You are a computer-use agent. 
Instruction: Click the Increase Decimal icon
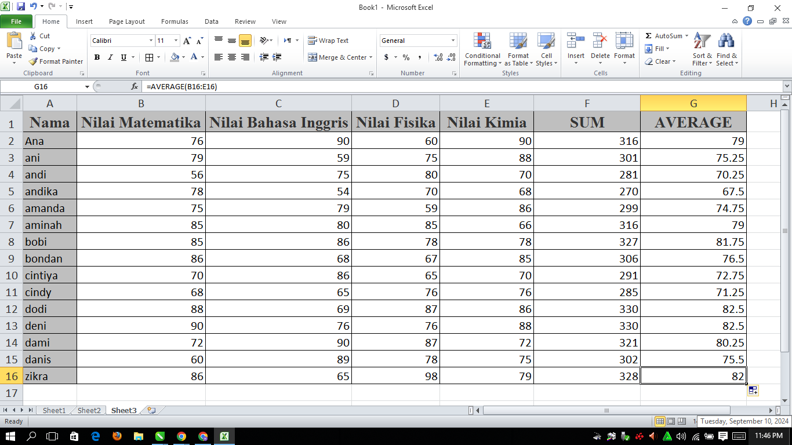pyautogui.click(x=438, y=57)
